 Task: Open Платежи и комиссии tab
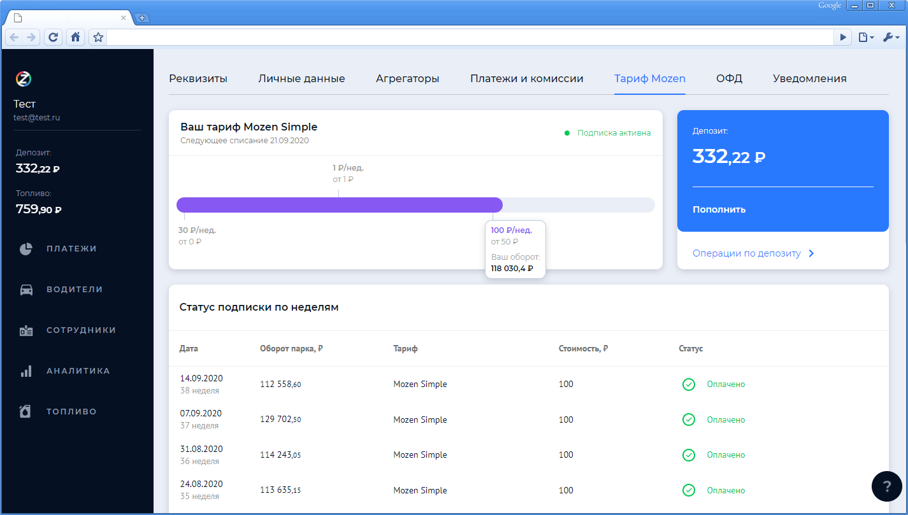(x=527, y=79)
